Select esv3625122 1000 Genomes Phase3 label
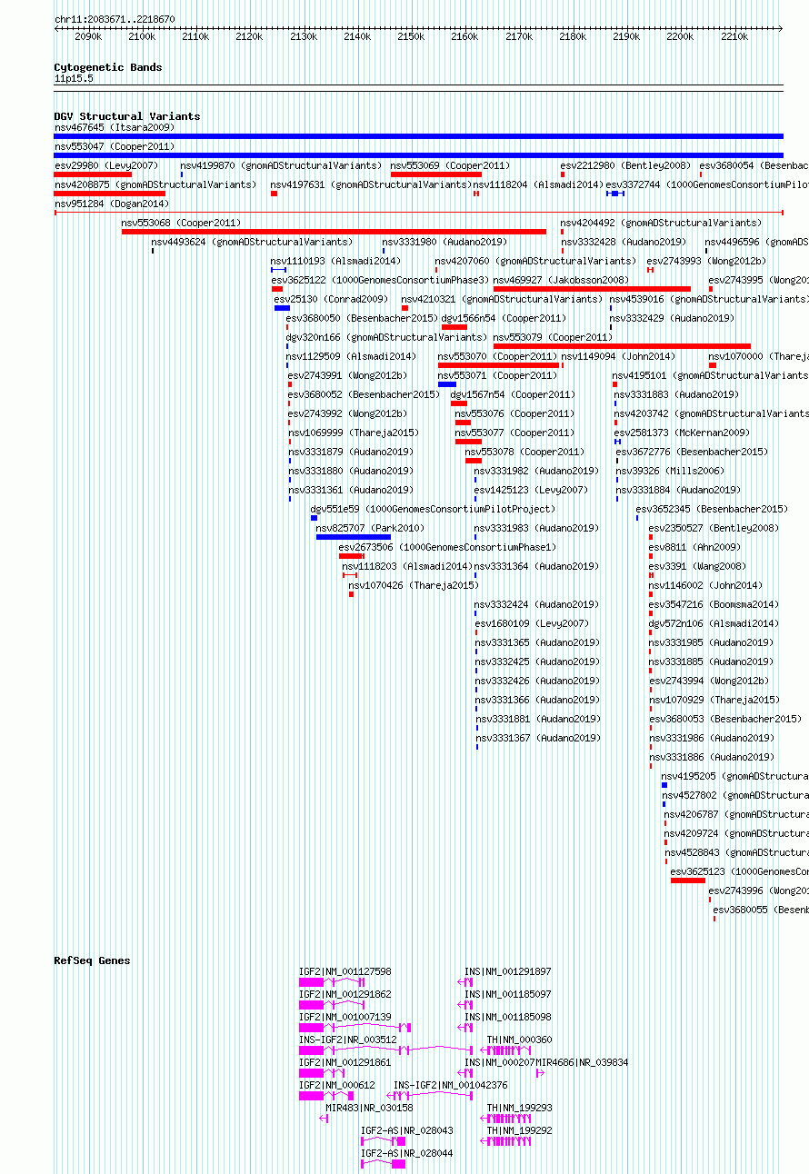 380,280
